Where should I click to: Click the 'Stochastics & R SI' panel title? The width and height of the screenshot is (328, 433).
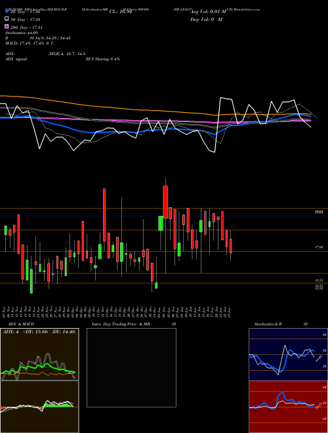click(281, 324)
